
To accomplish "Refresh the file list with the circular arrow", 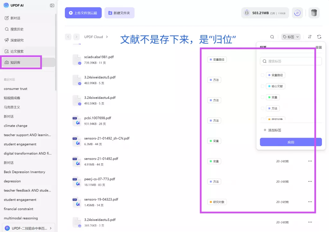I will [319, 37].
